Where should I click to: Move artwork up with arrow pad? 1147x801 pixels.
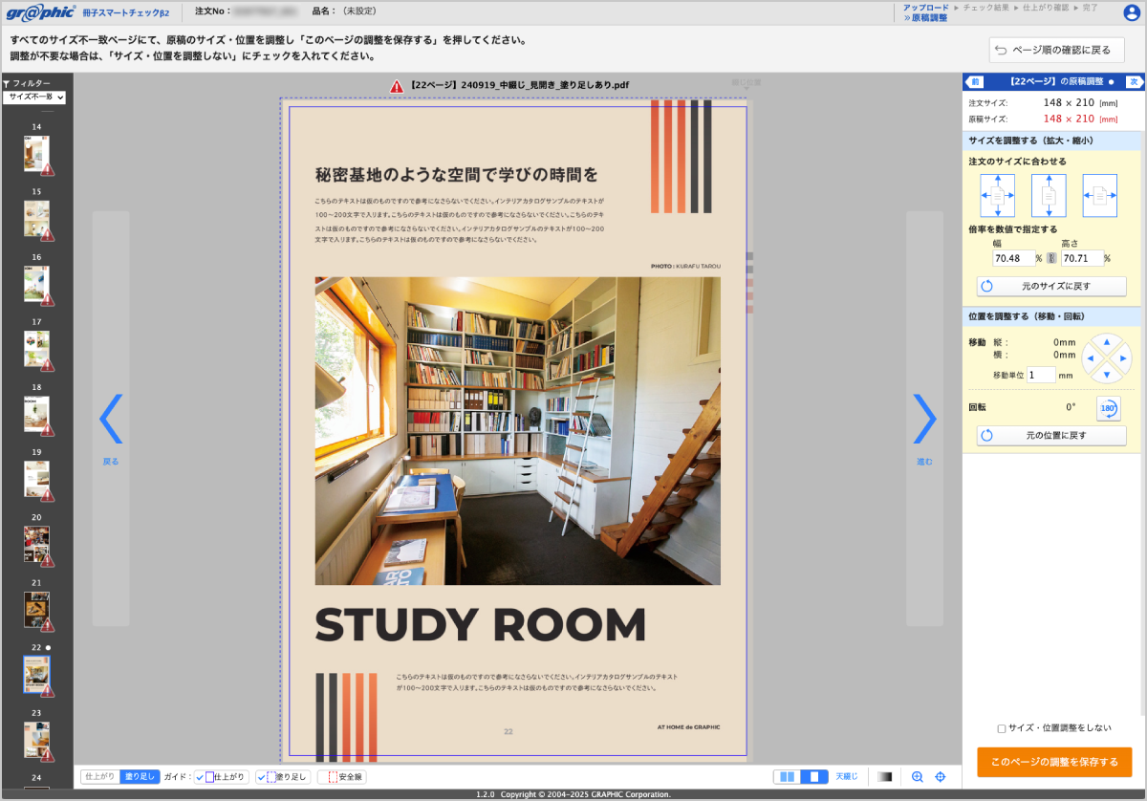[x=1106, y=341]
